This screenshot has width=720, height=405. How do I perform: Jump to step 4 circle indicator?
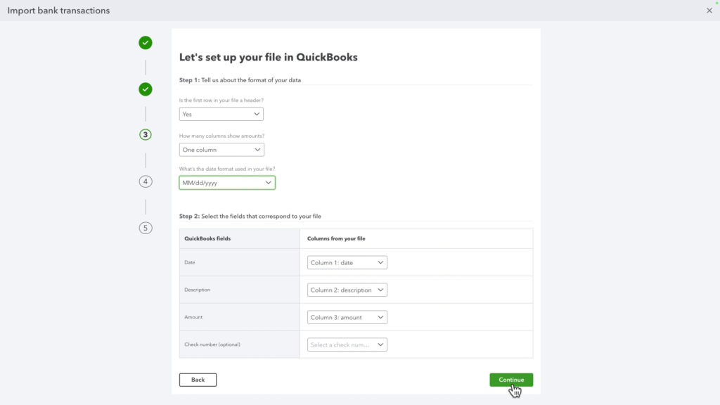146,181
